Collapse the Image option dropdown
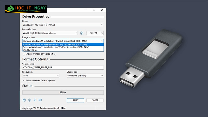 click(63, 41)
